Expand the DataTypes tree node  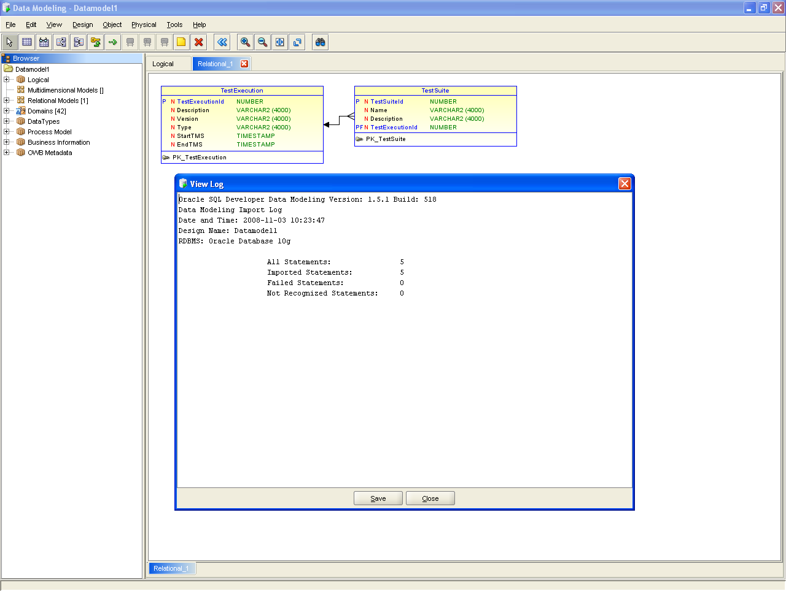point(7,121)
